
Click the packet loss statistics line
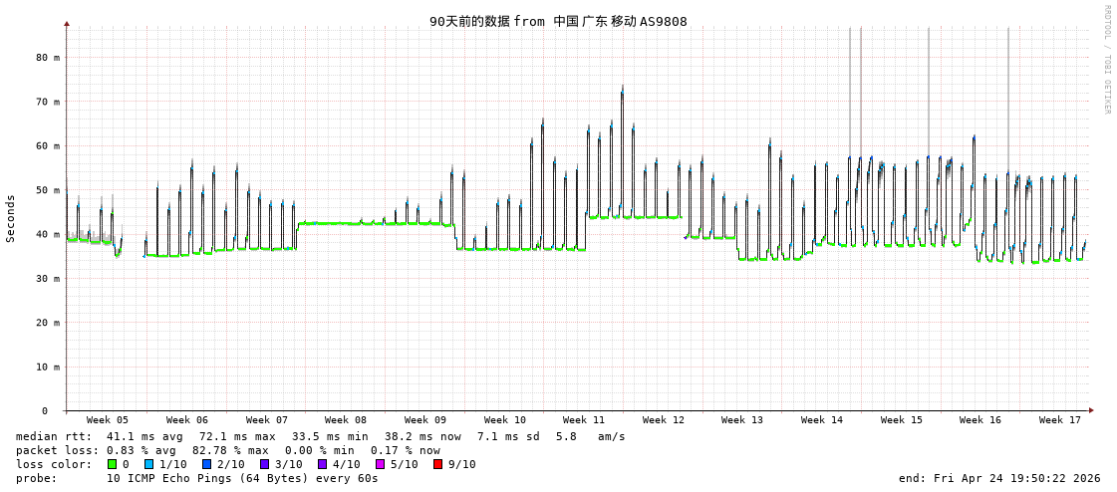tap(227, 450)
